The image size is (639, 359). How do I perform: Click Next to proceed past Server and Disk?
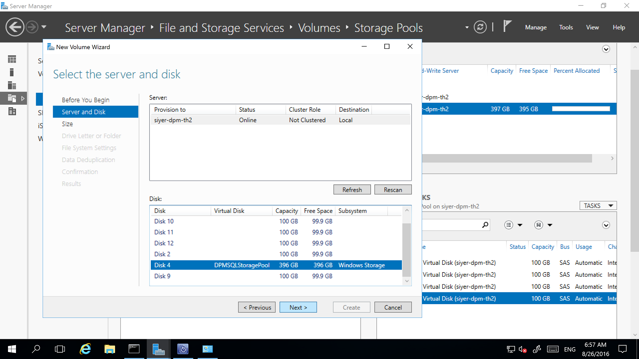298,307
